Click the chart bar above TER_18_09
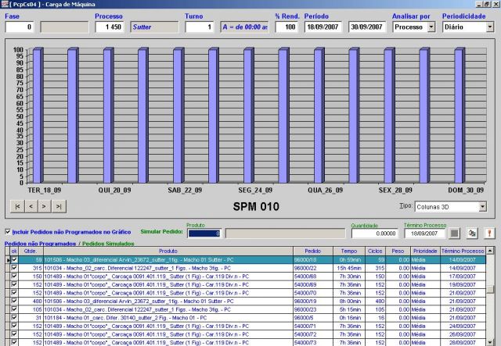 [38, 116]
